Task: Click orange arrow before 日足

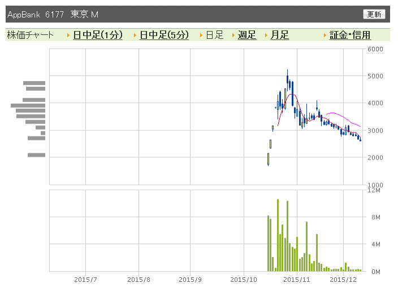Action: pos(201,35)
